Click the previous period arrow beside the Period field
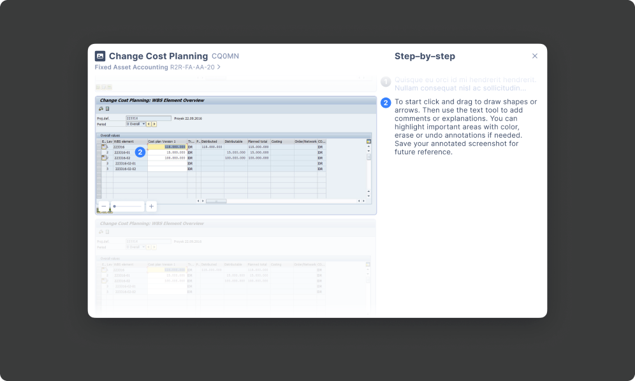Viewport: 635px width, 381px height. point(149,124)
